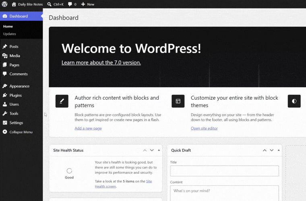Focus the What's on your mind content box

point(224,193)
